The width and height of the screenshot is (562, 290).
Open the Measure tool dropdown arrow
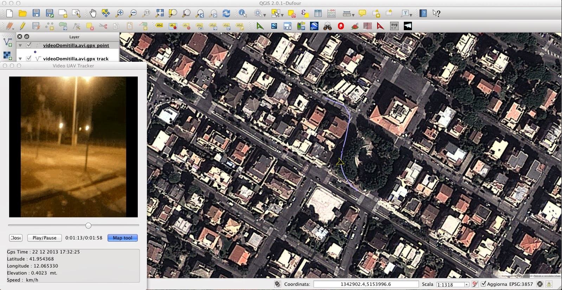[353, 15]
